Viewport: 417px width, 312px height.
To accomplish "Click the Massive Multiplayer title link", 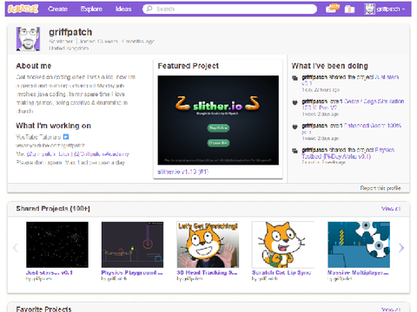I will tap(358, 272).
